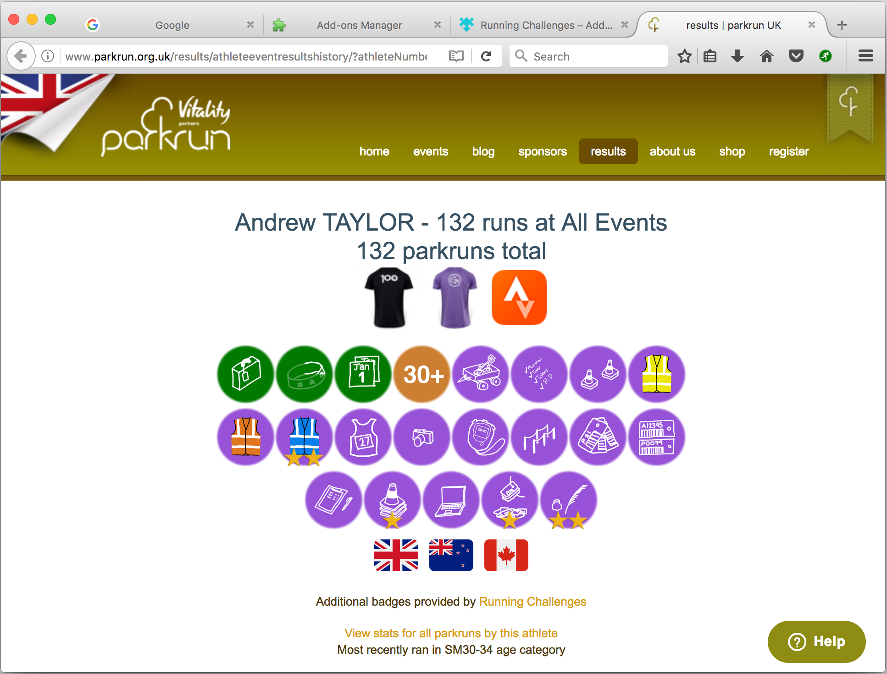Open the Running Challenges link
887x674 pixels.
[532, 602]
